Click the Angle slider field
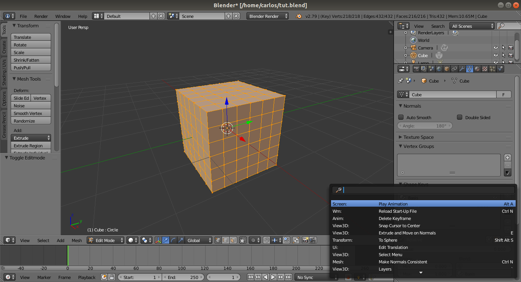 (x=425, y=126)
